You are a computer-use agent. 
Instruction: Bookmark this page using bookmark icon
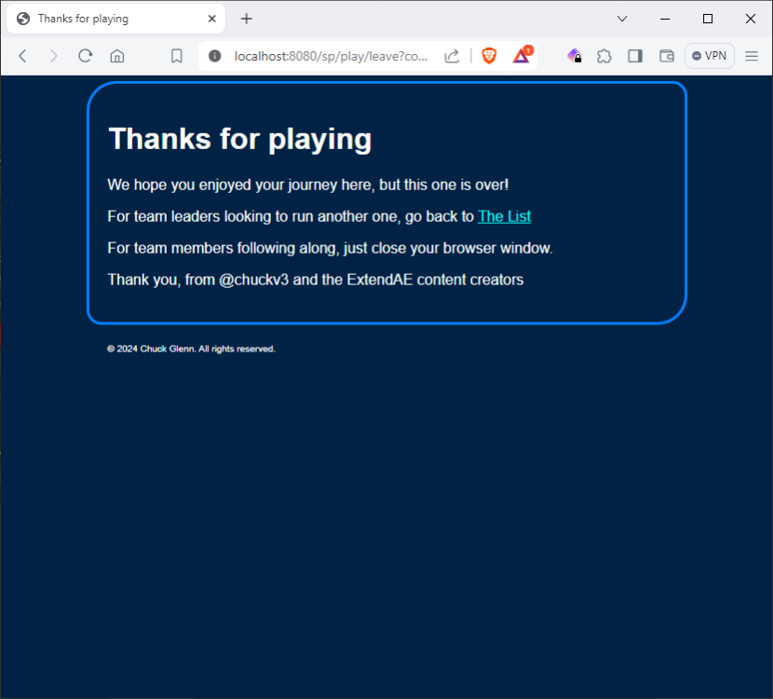click(x=177, y=56)
